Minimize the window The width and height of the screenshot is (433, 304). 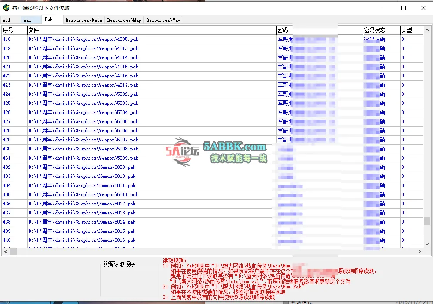[384, 8]
